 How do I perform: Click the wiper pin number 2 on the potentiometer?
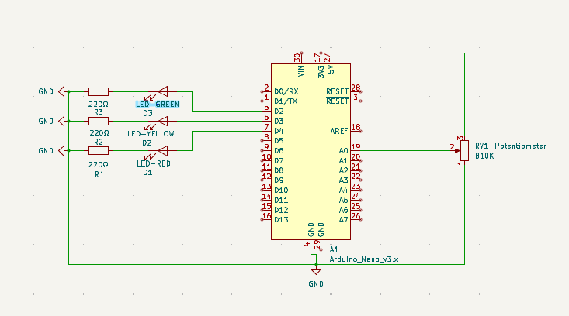click(452, 147)
